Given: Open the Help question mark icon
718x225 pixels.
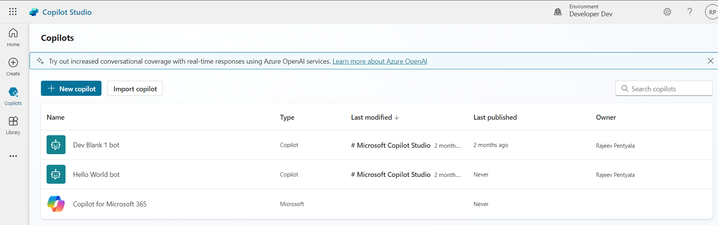Looking at the screenshot, I should (690, 12).
